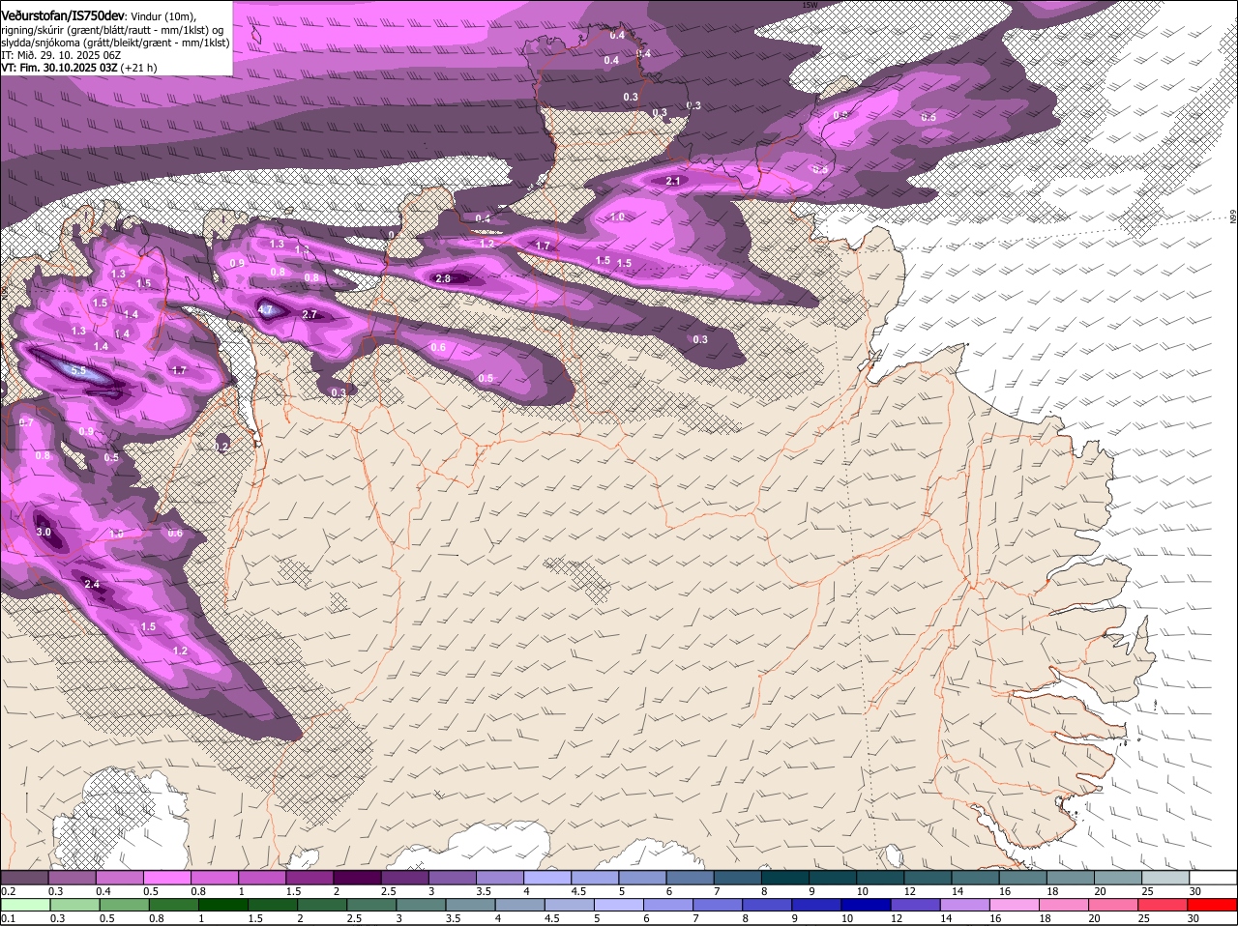Pick the dark purple 2–2.5 swatch in upper legend
The image size is (1238, 926).
(357, 878)
